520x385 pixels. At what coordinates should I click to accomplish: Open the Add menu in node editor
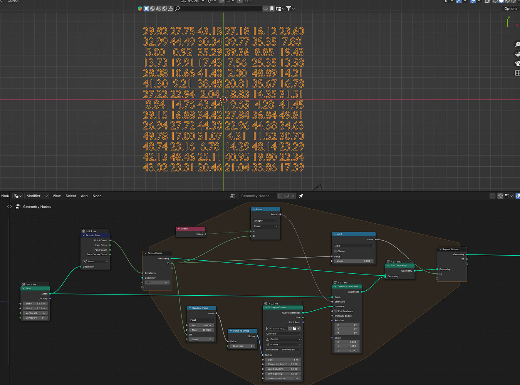[x=84, y=196]
